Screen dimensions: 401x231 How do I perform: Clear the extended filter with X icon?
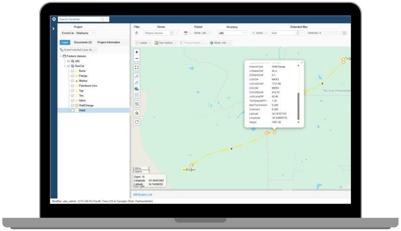click(x=344, y=33)
